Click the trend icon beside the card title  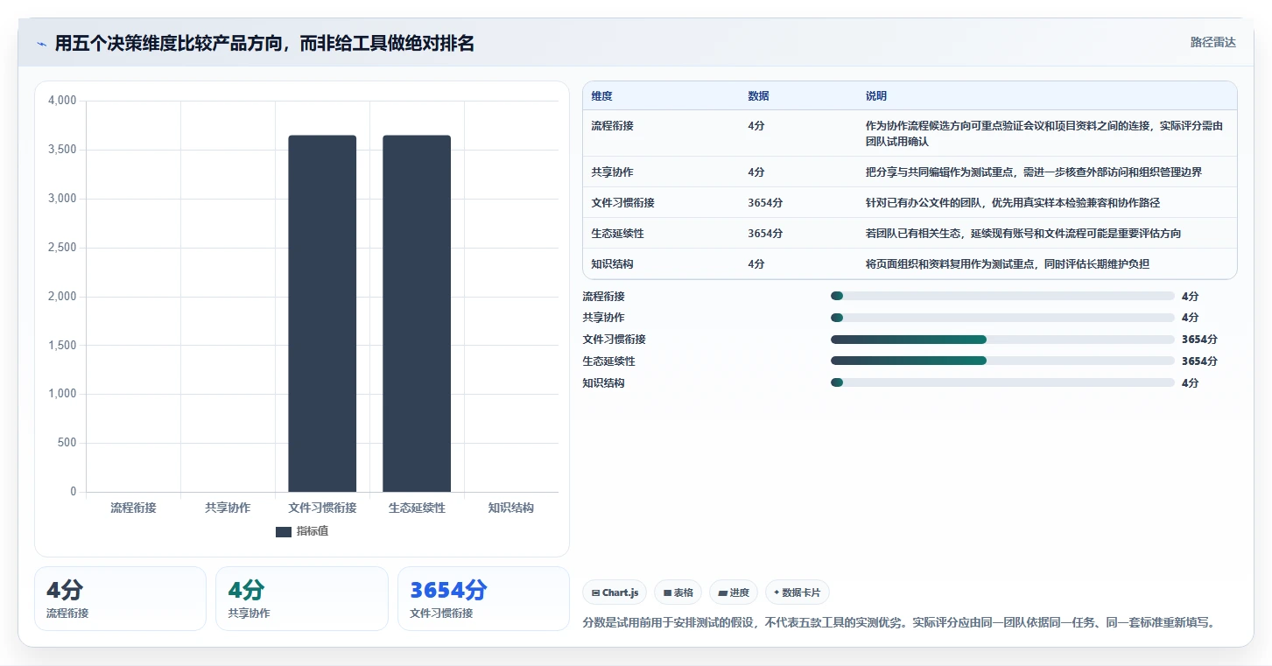coord(42,44)
